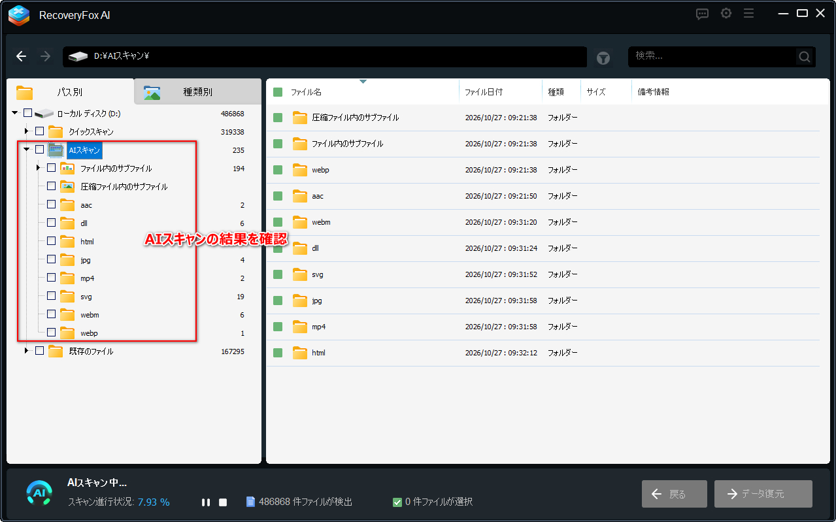Check the AIスキャン tree checkbox
Viewport: 836px width, 522px height.
click(39, 150)
